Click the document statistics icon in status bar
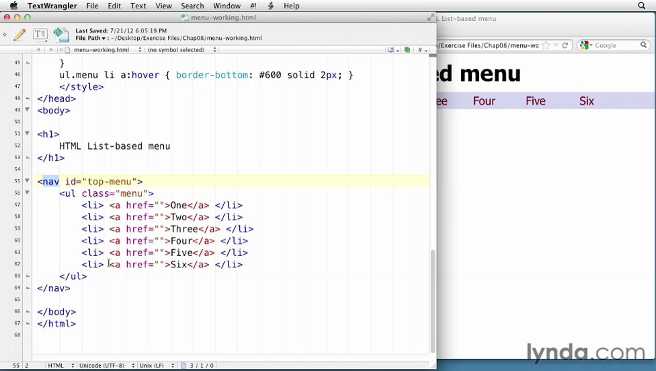This screenshot has width=656, height=371. coord(183,365)
